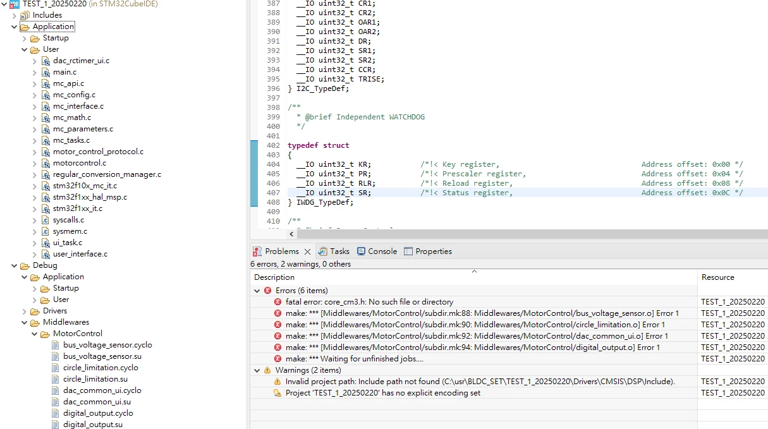This screenshot has height=429, width=768.
Task: Click the MotorControl folder icon
Action: tap(46, 334)
